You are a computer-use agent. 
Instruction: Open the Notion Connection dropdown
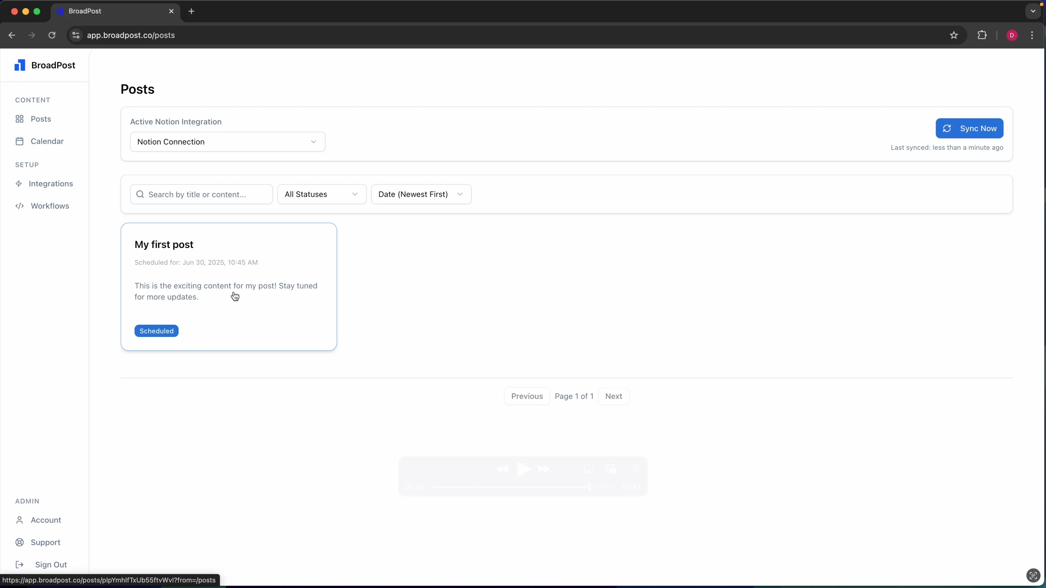227,142
